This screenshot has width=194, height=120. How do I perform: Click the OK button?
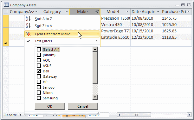[50, 106]
